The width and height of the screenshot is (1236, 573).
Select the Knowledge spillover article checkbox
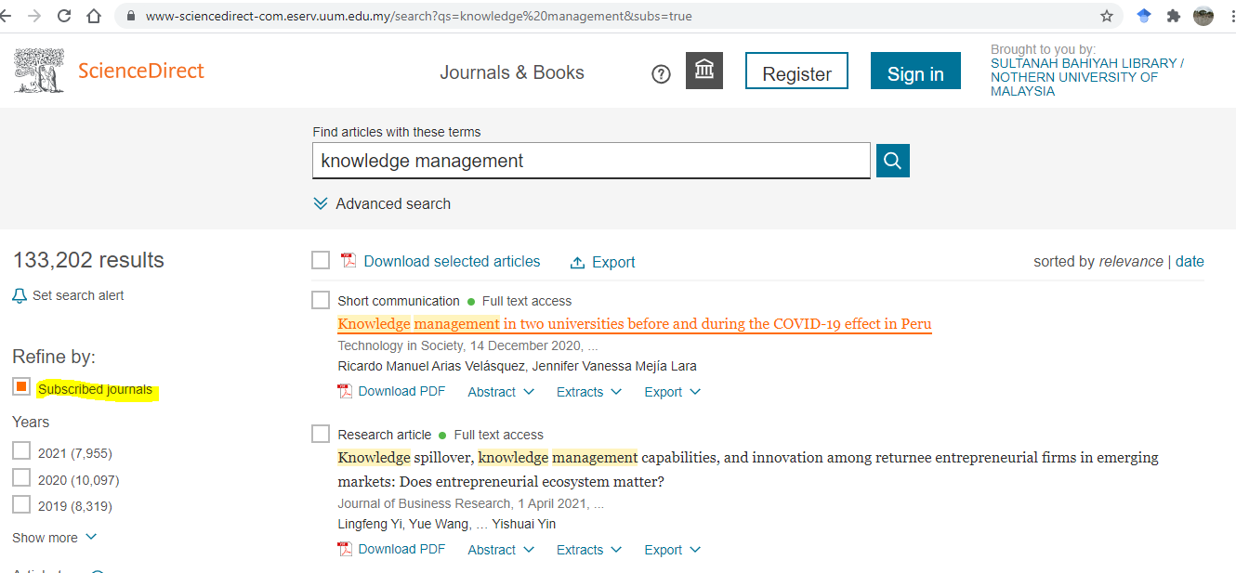[x=321, y=434]
